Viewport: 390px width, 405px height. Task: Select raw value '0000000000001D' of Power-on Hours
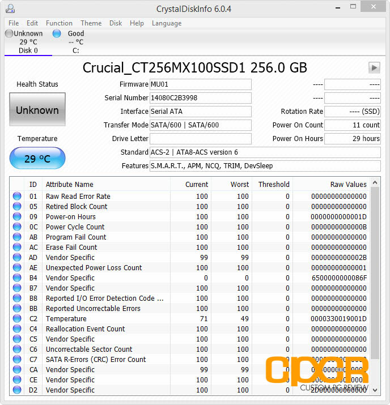[338, 217]
